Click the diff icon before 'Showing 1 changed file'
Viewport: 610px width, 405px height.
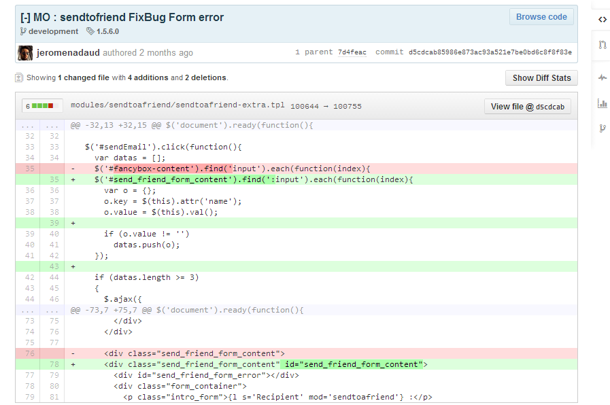[19, 78]
